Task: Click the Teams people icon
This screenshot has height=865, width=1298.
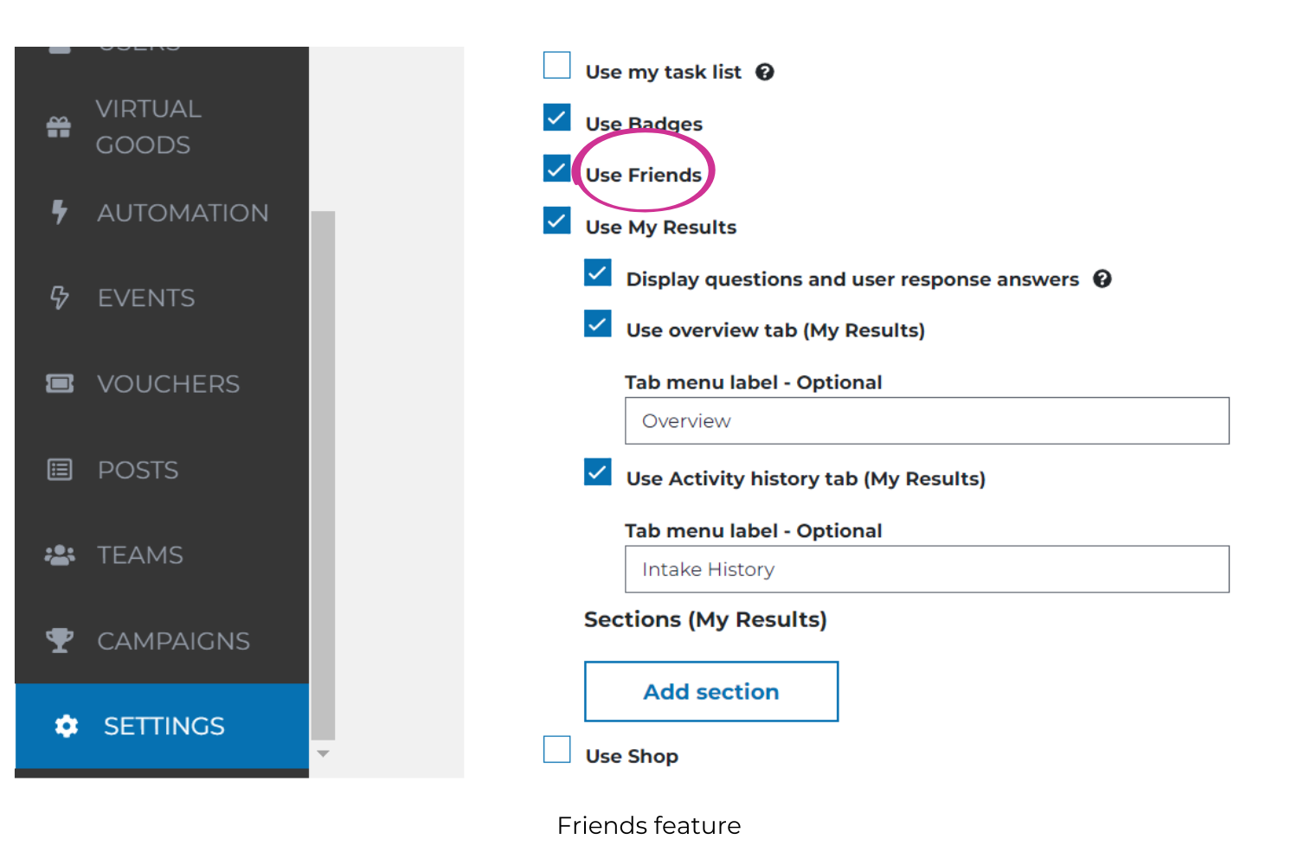Action: tap(60, 554)
